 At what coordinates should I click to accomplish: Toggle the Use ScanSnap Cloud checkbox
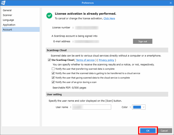click(x=49, y=60)
